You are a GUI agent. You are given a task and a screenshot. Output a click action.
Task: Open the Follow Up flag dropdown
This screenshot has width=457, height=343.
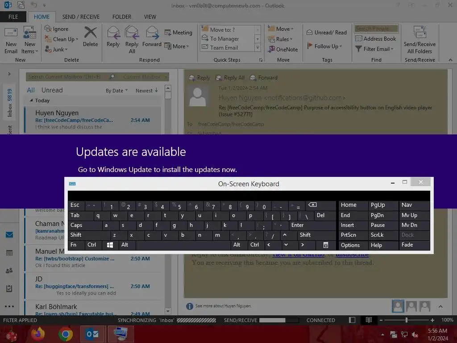(324, 46)
